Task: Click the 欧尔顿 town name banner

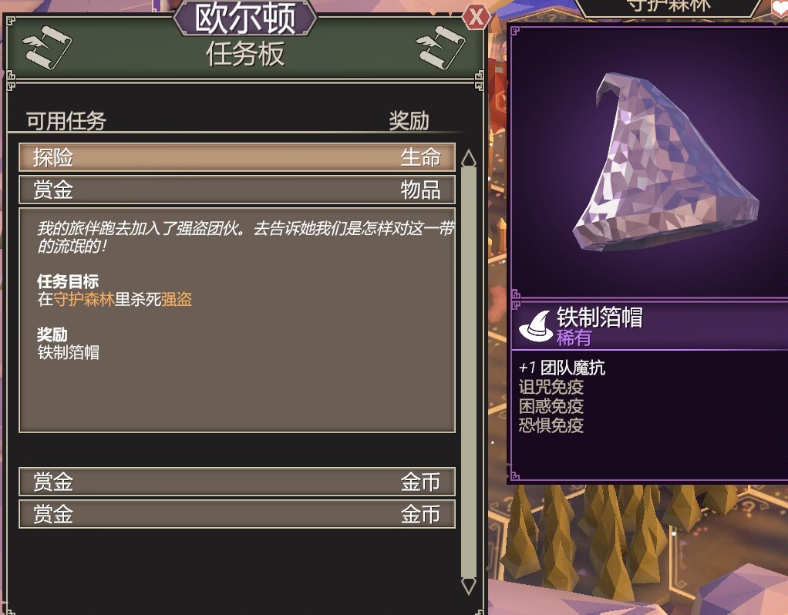Action: tap(244, 18)
